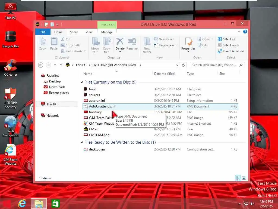Open the Explorer Help question mark icon

pos(245,32)
